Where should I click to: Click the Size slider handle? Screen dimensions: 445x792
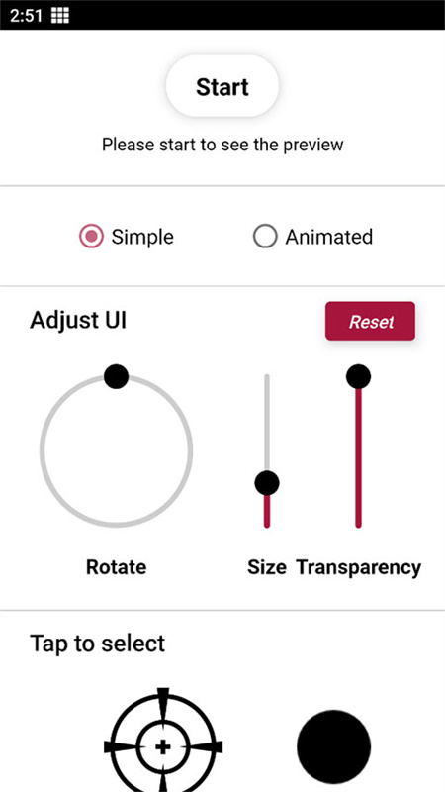267,483
